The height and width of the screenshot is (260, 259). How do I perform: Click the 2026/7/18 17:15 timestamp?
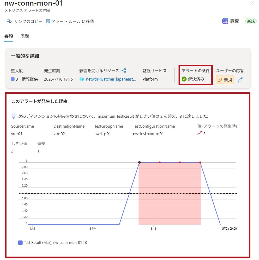click(x=58, y=79)
